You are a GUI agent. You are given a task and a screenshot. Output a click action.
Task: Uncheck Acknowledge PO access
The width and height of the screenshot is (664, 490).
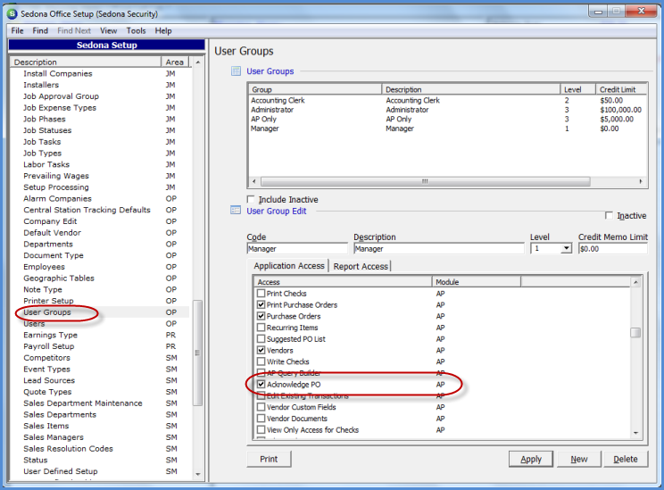(261, 384)
